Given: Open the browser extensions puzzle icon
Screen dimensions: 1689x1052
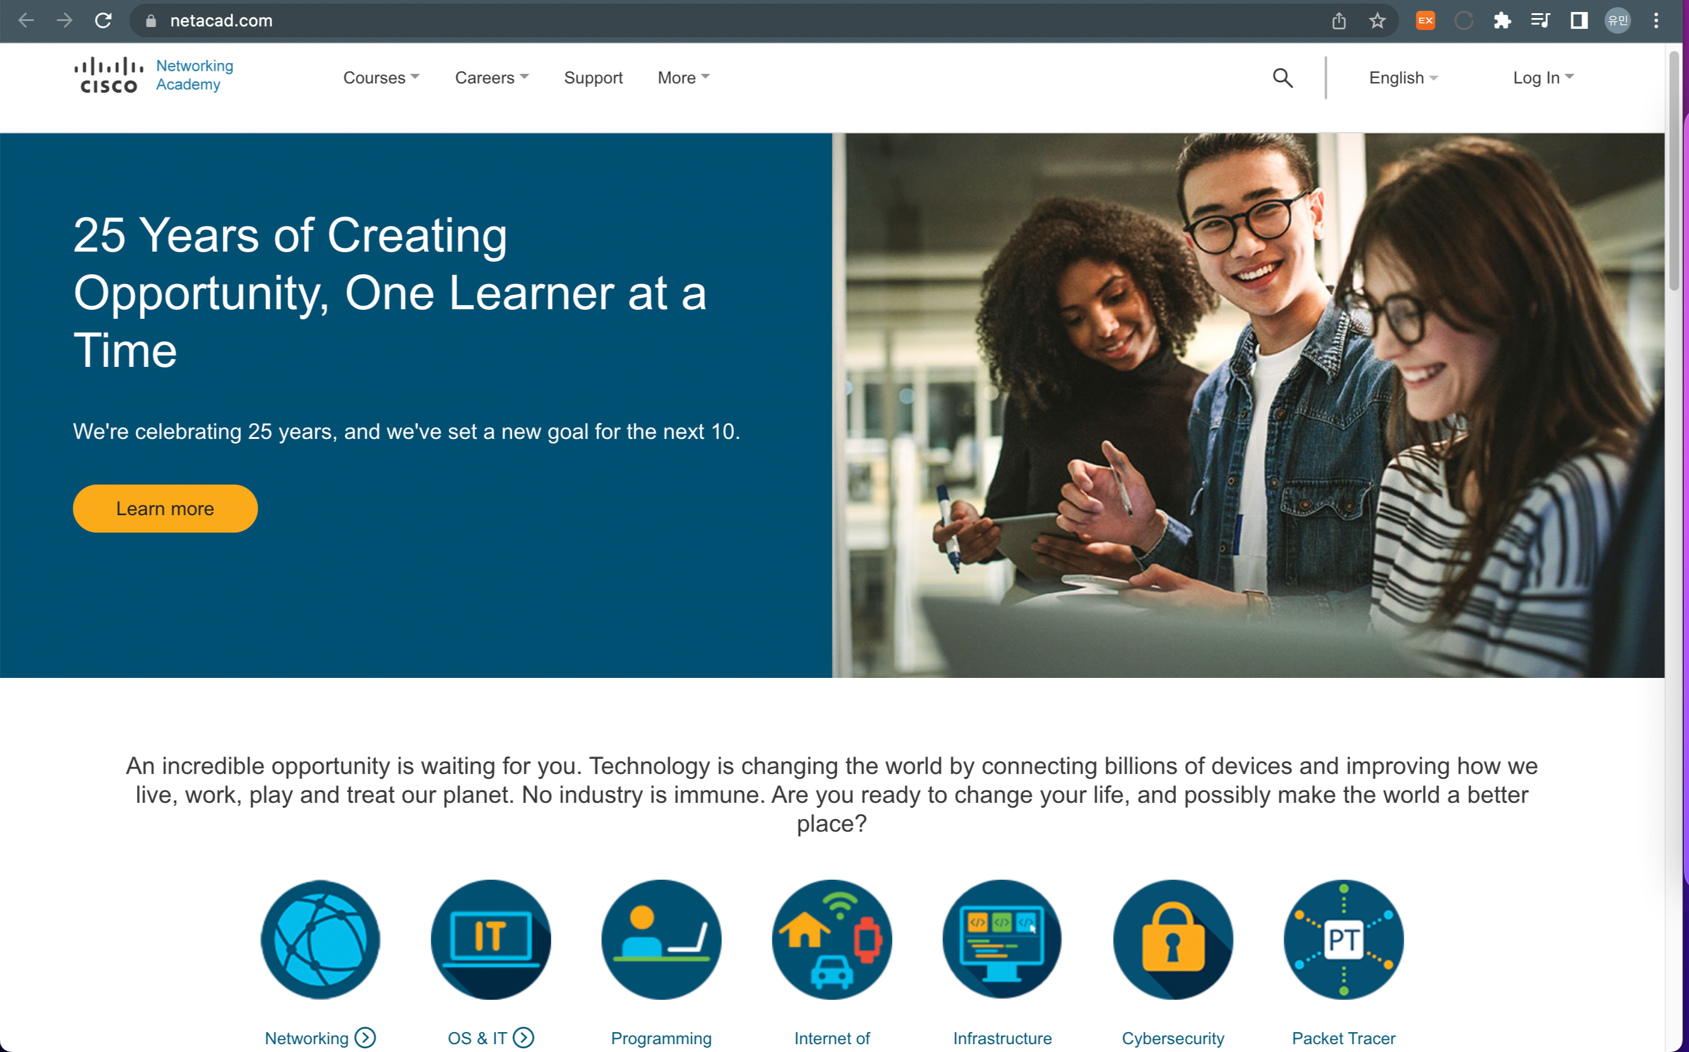Looking at the screenshot, I should pyautogui.click(x=1502, y=21).
